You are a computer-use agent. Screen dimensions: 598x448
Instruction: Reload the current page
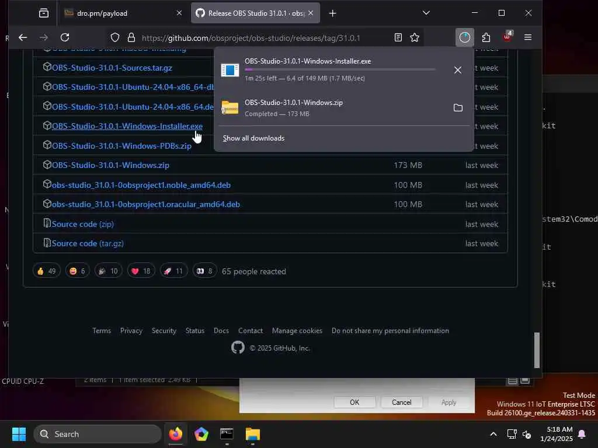65,37
